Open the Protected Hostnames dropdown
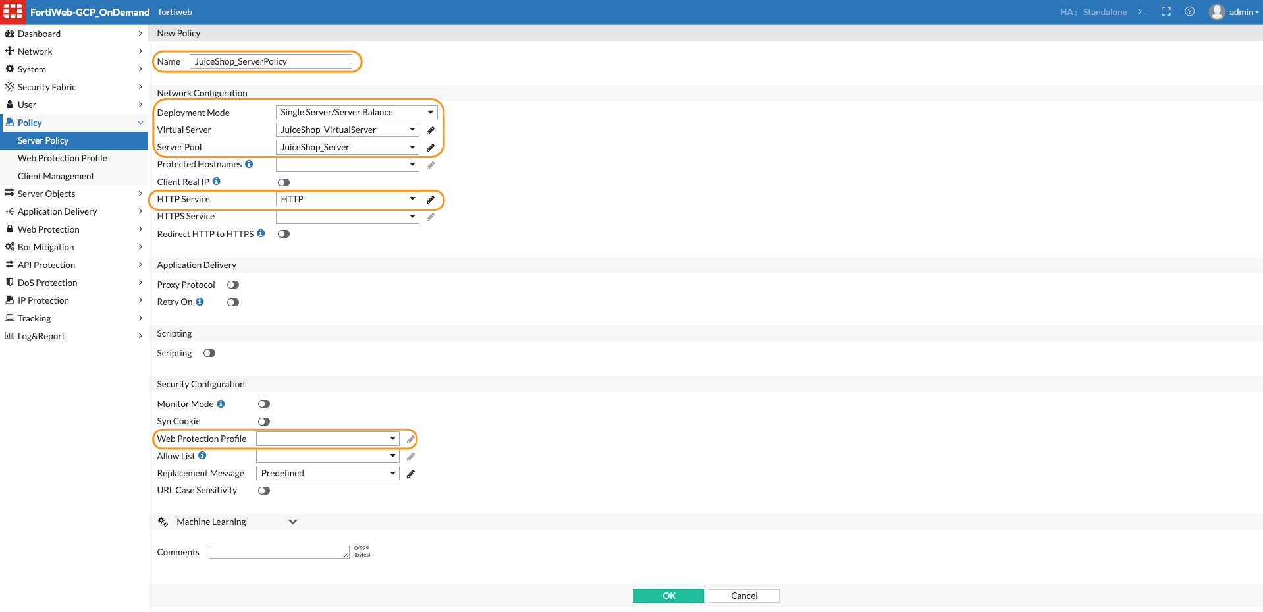The width and height of the screenshot is (1263, 612). [348, 164]
